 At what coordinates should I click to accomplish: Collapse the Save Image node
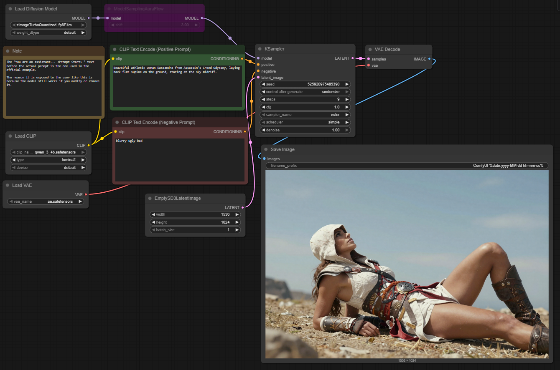coord(266,149)
